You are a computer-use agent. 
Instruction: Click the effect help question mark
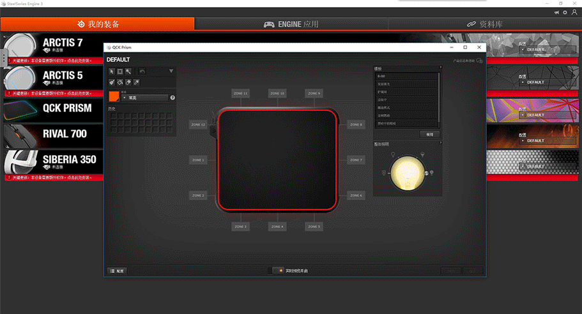[x=172, y=98]
